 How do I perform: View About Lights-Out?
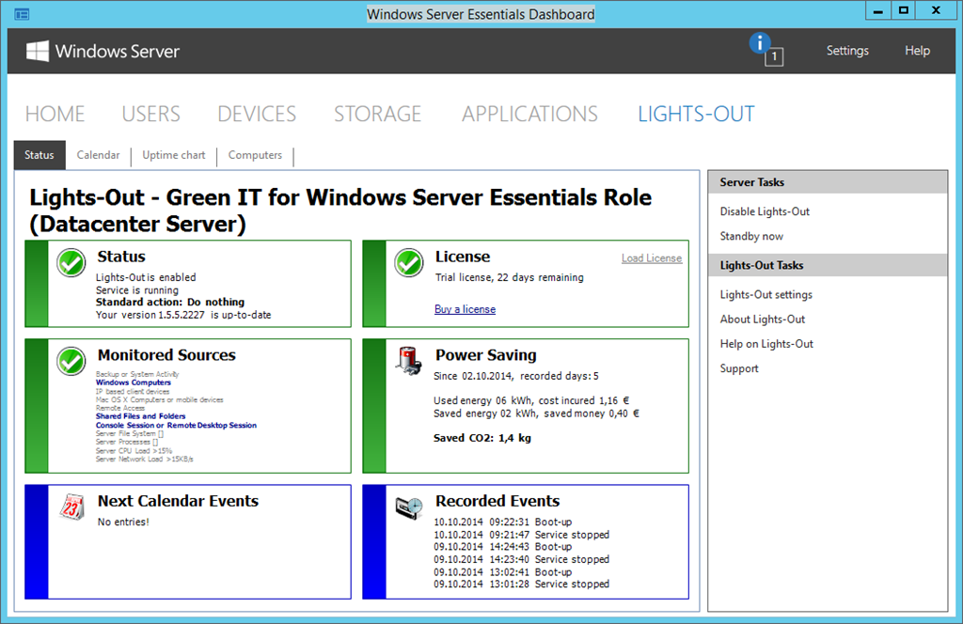(762, 320)
